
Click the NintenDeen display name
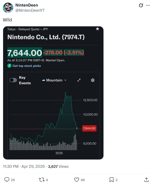click(27, 5)
